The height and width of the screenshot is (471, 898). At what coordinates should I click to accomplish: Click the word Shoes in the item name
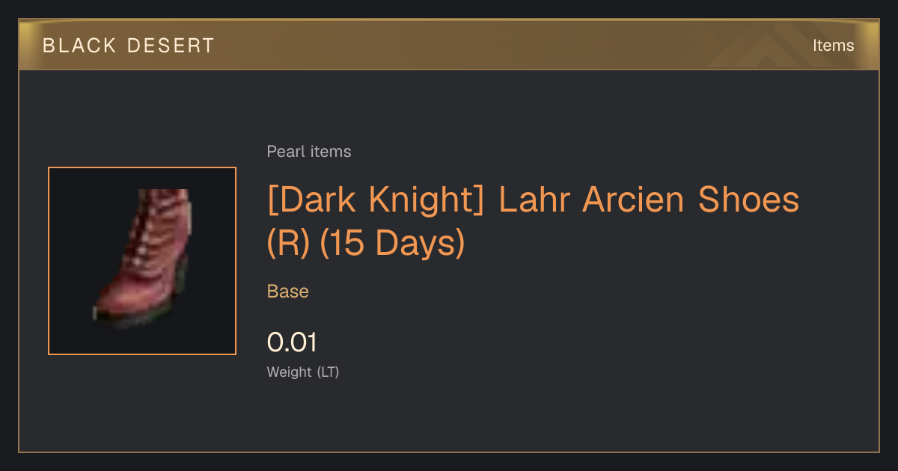(x=748, y=200)
